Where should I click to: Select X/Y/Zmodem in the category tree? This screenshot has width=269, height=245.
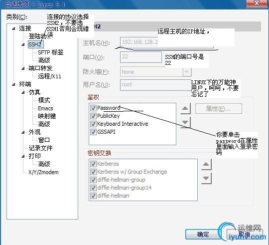[43, 172]
